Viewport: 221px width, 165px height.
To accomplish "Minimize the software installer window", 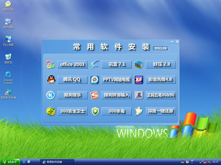I will pyautogui.click(x=172, y=41).
